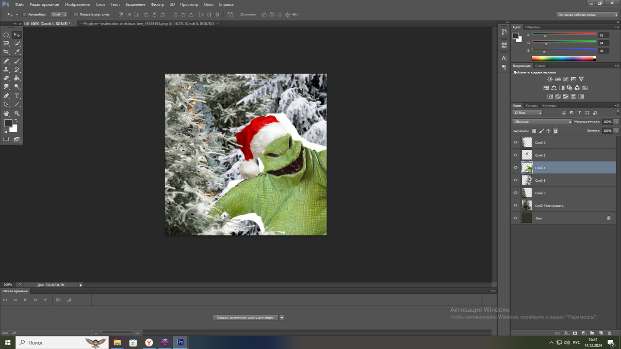
Task: Select the Pen tool
Action: tap(6, 96)
